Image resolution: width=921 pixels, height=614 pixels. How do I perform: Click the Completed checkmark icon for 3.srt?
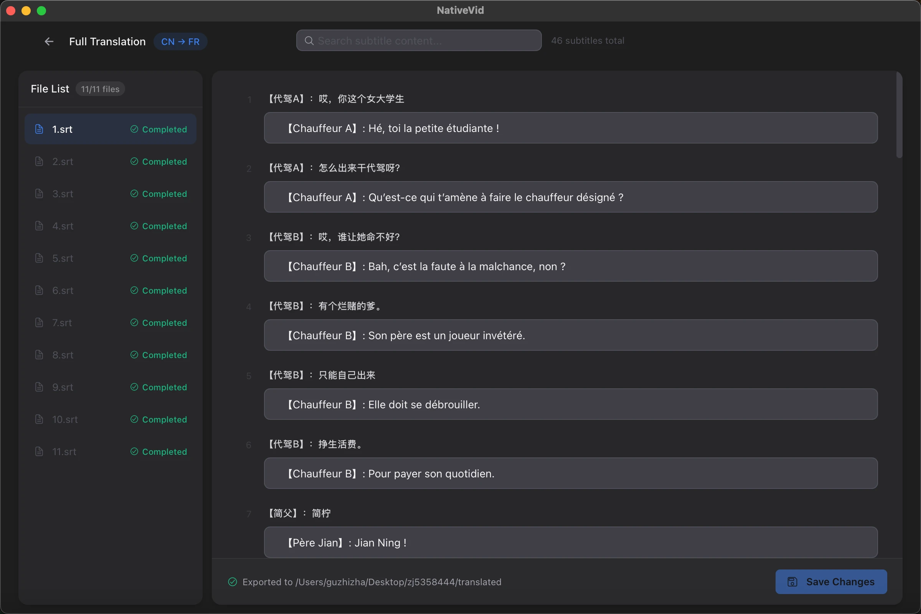tap(134, 193)
